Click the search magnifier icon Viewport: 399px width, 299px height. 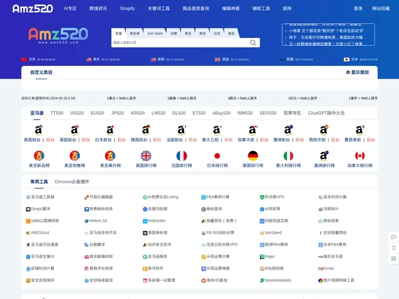[x=253, y=43]
